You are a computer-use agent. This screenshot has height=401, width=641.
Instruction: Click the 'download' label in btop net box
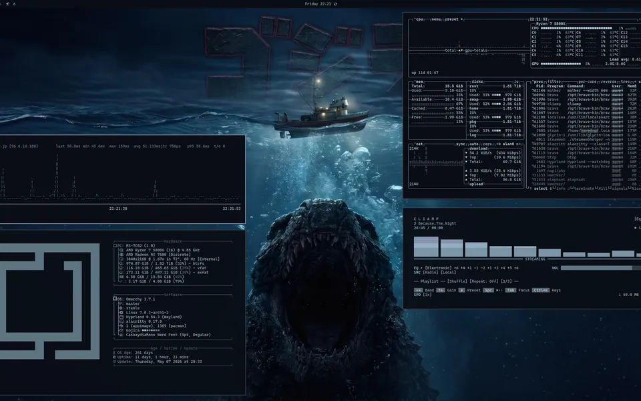pyautogui.click(x=478, y=148)
